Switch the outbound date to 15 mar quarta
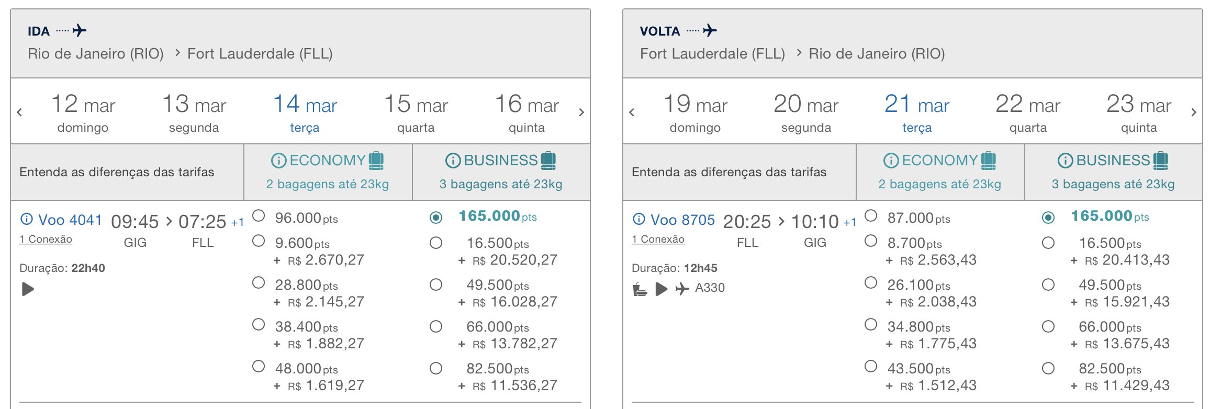 click(x=416, y=112)
